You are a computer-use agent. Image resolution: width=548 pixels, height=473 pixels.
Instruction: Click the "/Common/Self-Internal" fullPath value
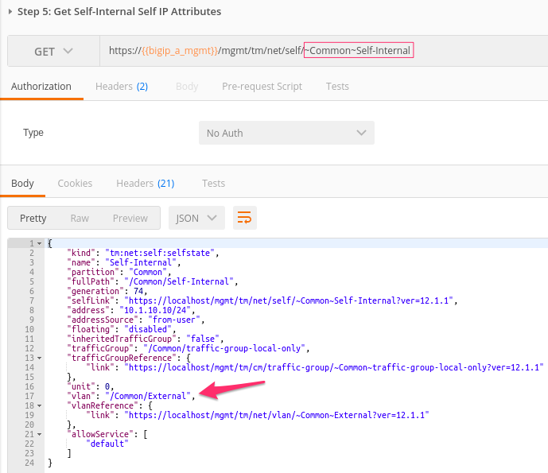coord(179,281)
